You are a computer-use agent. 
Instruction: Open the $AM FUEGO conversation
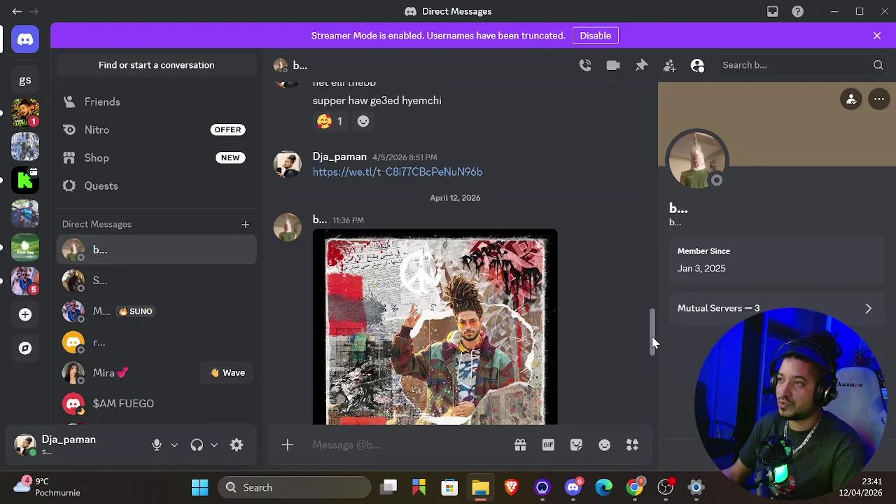156,403
